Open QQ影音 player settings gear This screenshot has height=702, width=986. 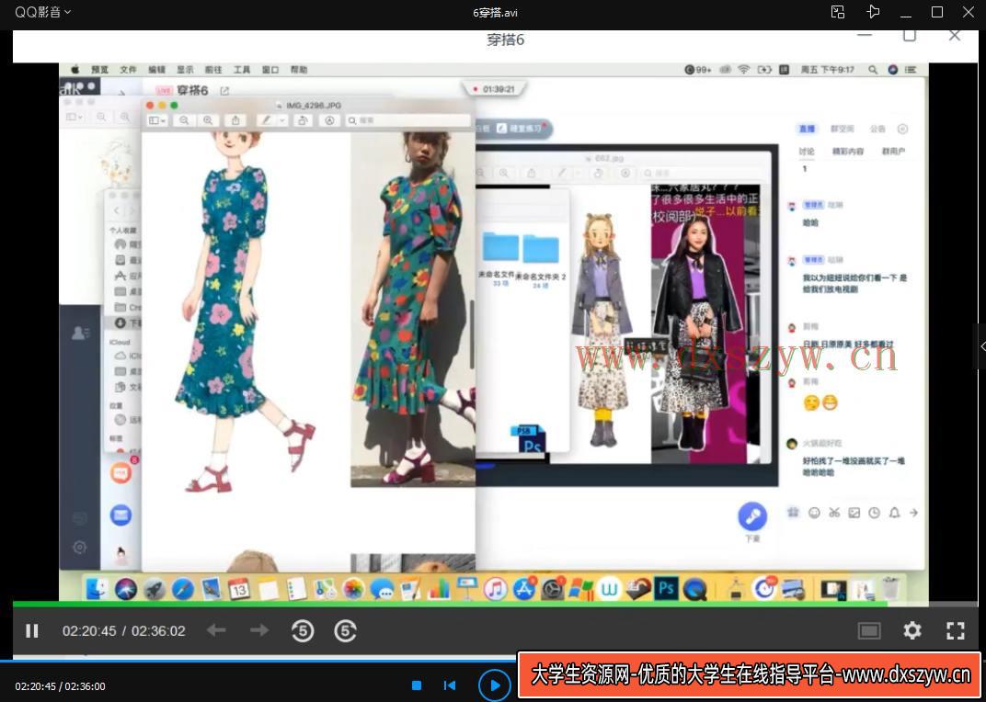point(911,630)
